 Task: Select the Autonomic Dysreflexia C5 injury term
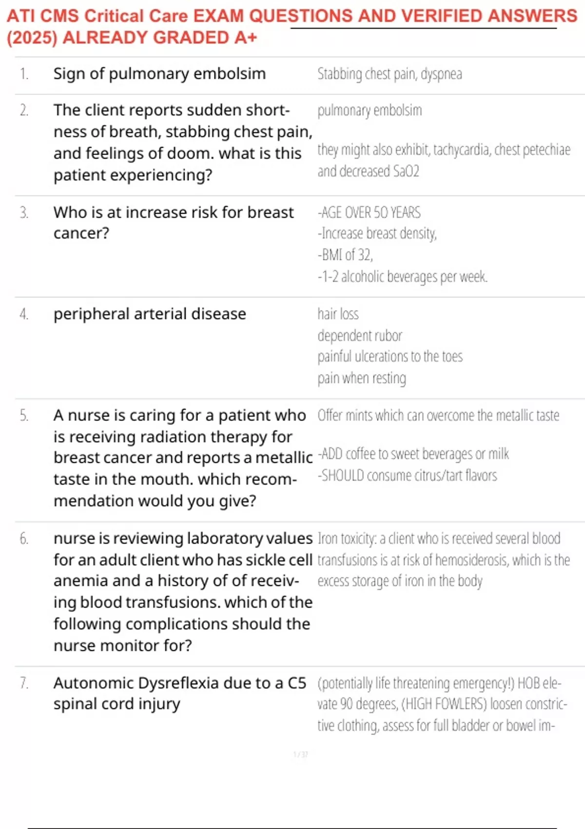tap(180, 693)
